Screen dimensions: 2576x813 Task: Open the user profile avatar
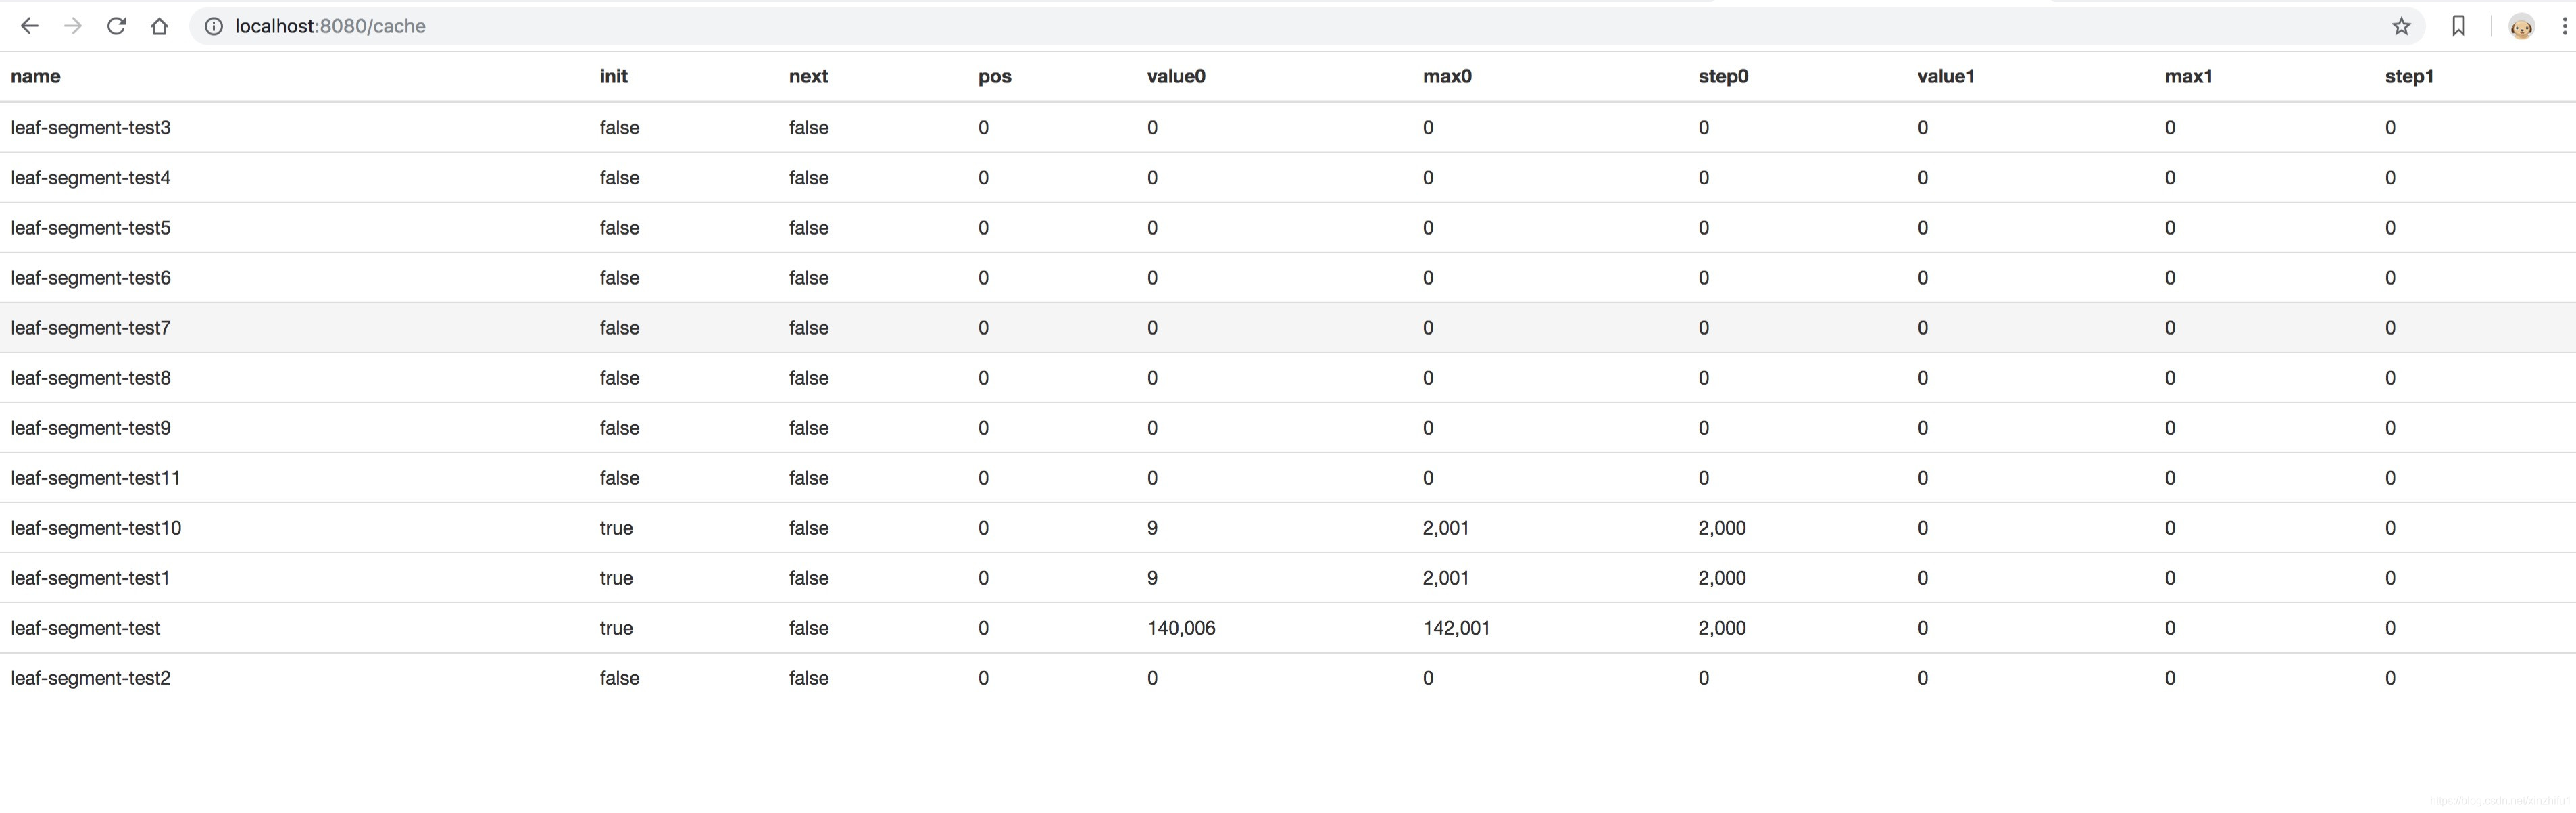(x=2521, y=27)
